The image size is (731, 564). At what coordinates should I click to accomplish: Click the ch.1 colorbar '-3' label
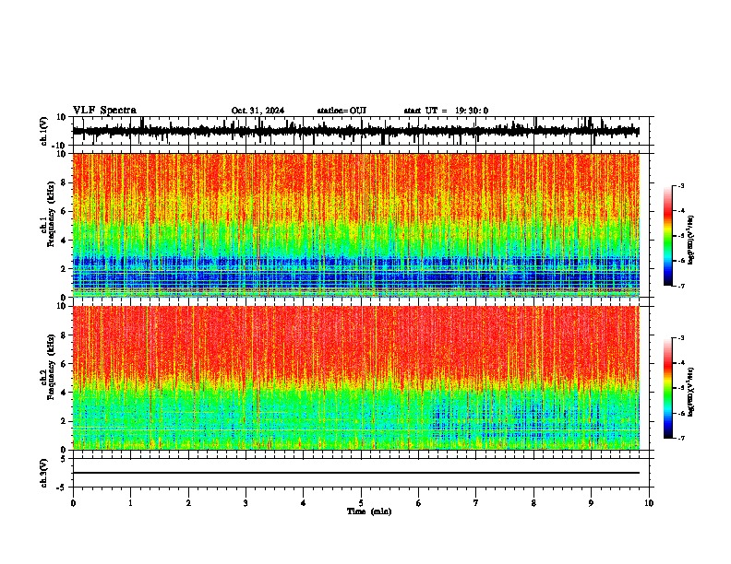[680, 186]
